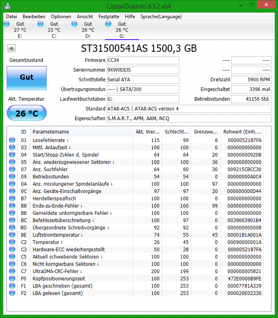This screenshot has height=318, width=278.
Task: Click raw value 009215CBCC30
Action: point(244,170)
